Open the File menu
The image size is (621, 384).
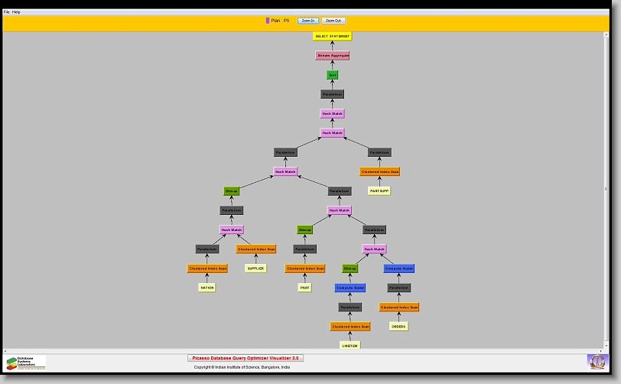(x=7, y=12)
